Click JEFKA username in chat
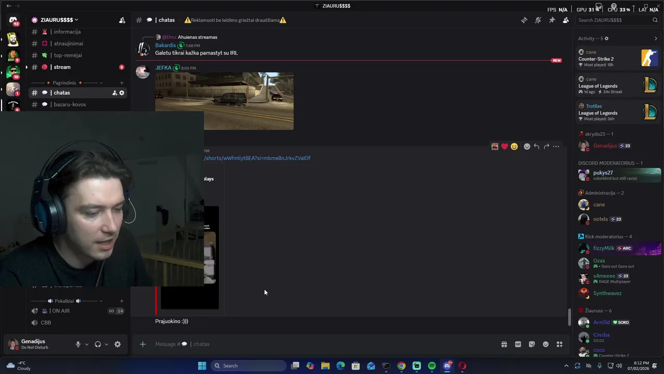Image resolution: width=664 pixels, height=374 pixels. point(163,68)
